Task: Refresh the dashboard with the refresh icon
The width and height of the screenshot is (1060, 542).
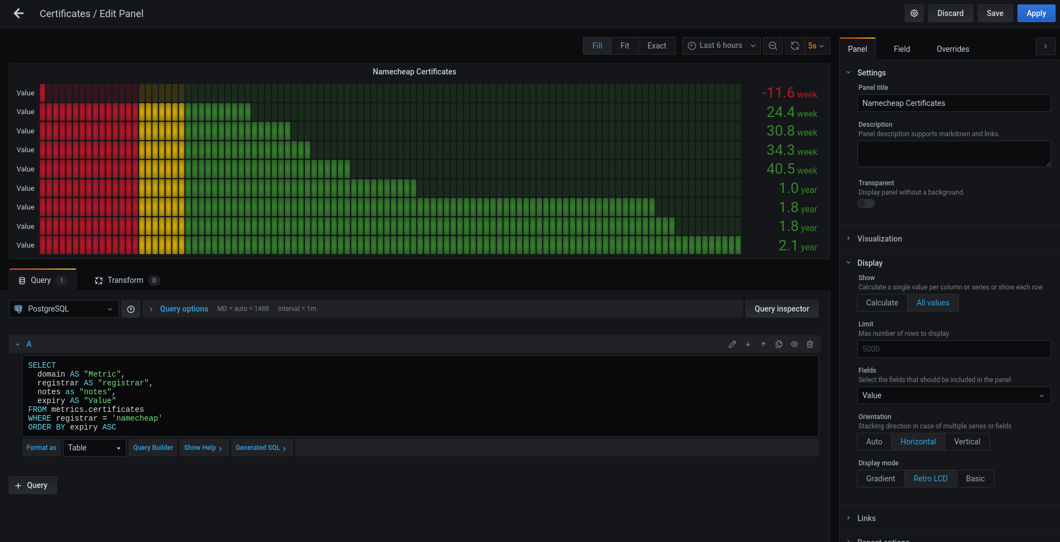Action: 795,46
